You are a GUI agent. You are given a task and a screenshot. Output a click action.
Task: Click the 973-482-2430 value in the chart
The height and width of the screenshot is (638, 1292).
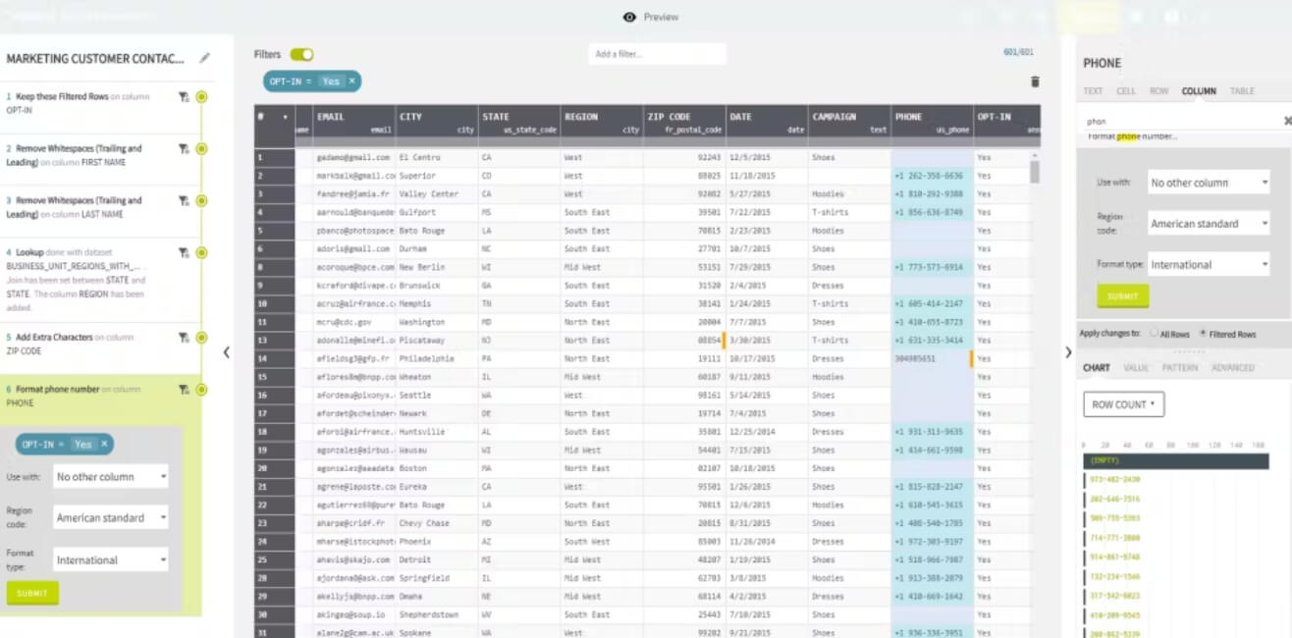[1115, 480]
